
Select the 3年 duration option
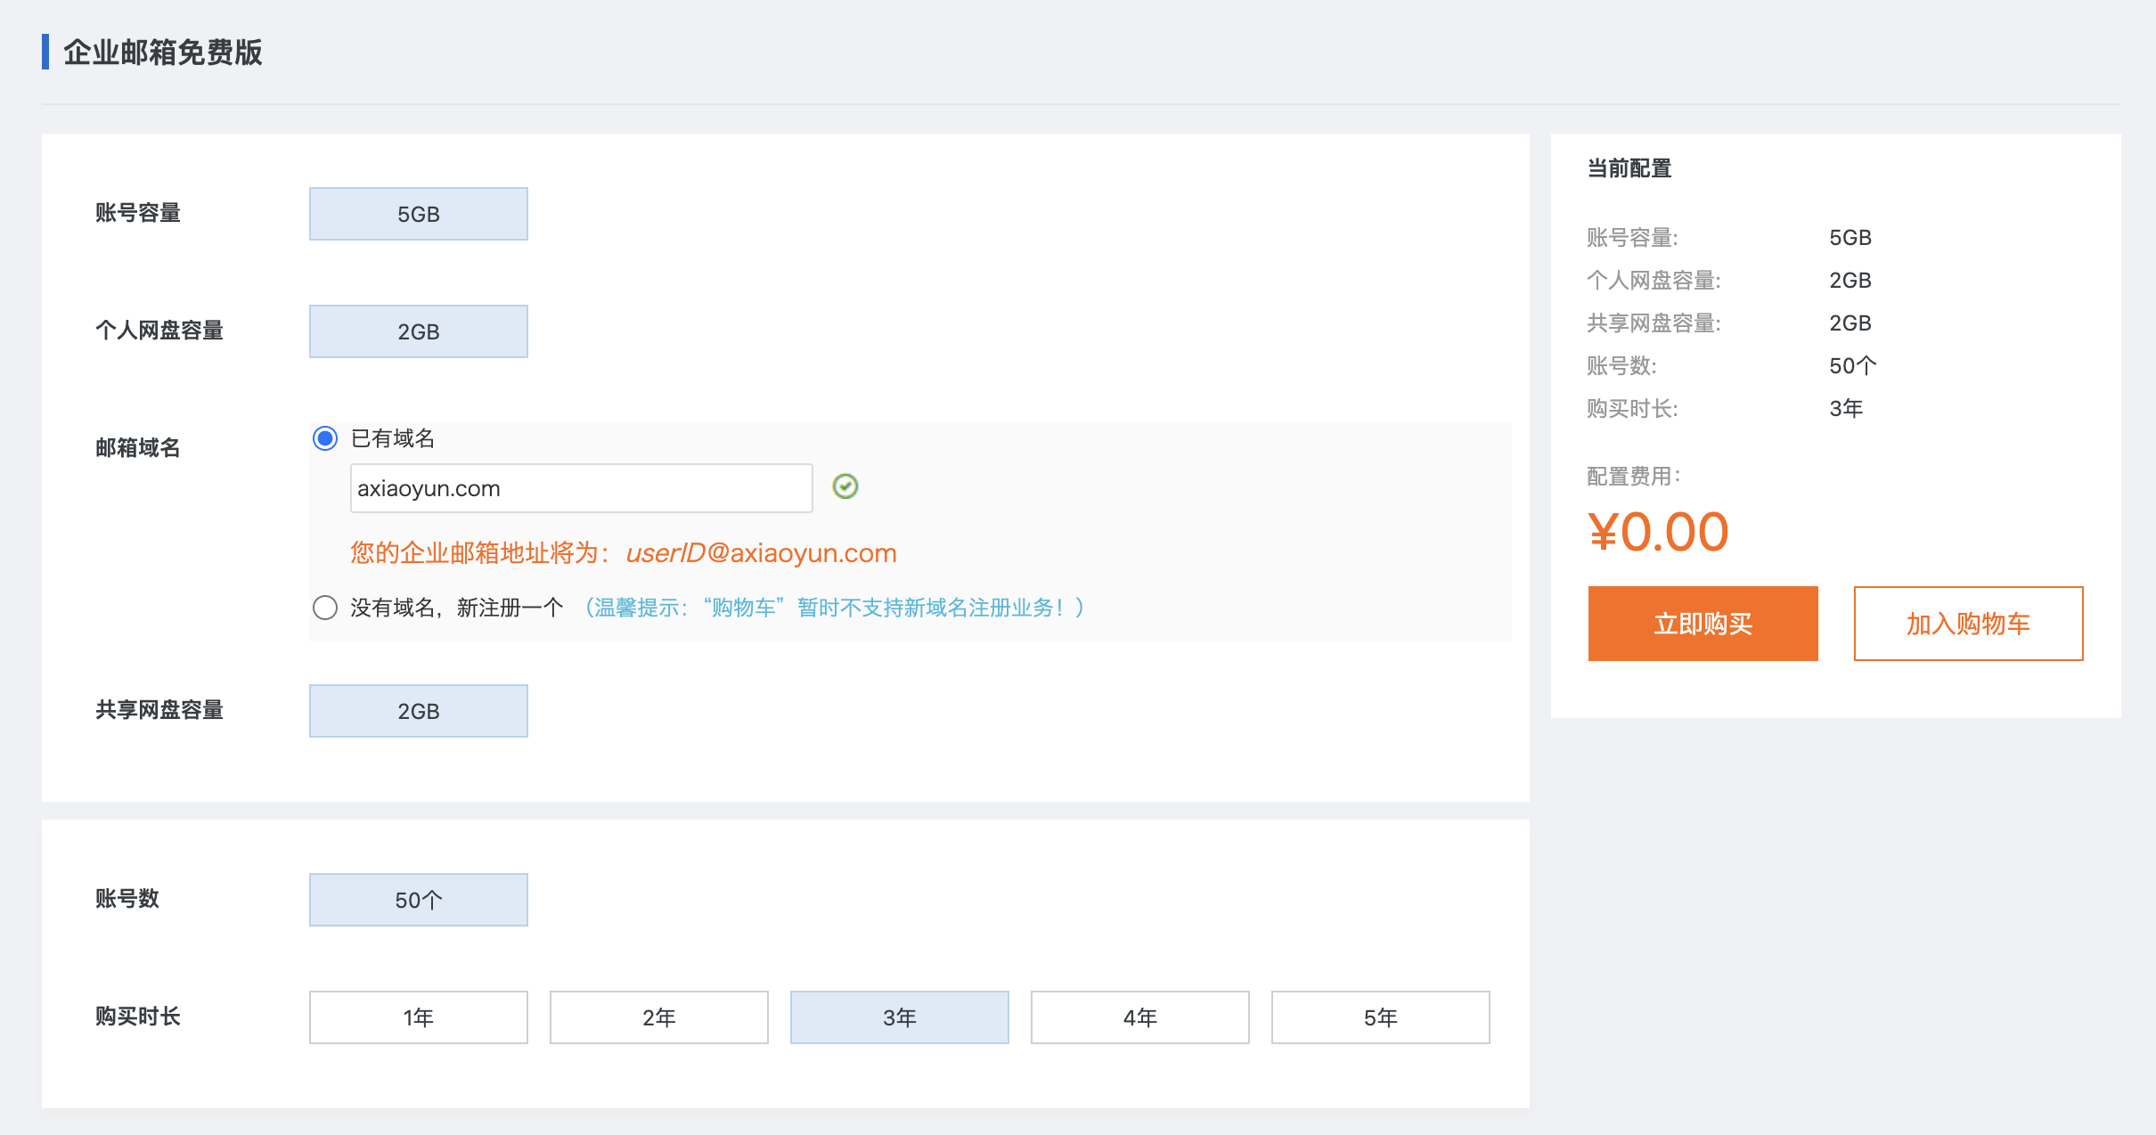[899, 1017]
